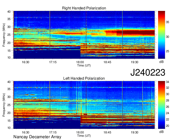Click the 25 dB mark on Right Handed colorbar

point(167,51)
